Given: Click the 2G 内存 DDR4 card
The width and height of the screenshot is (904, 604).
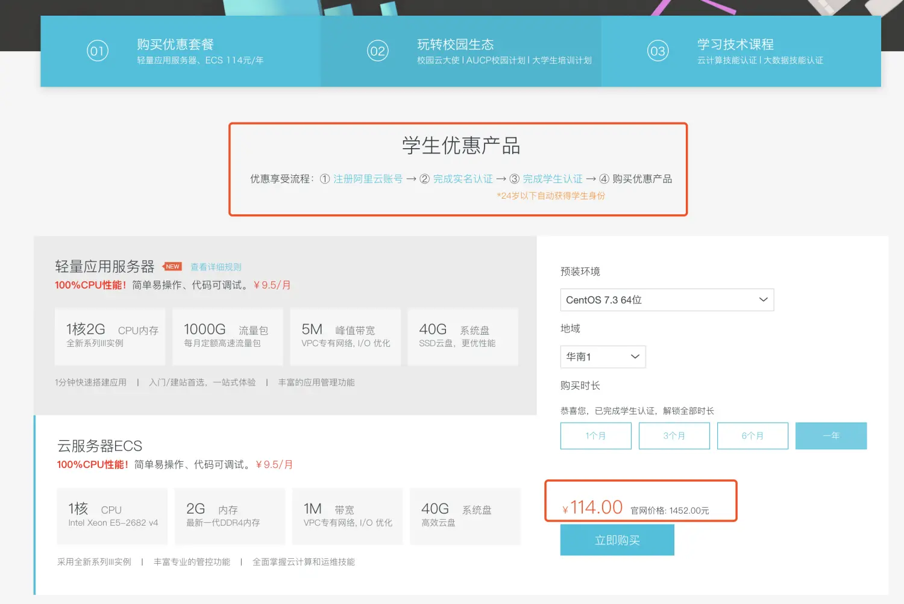Looking at the screenshot, I should click(x=230, y=516).
